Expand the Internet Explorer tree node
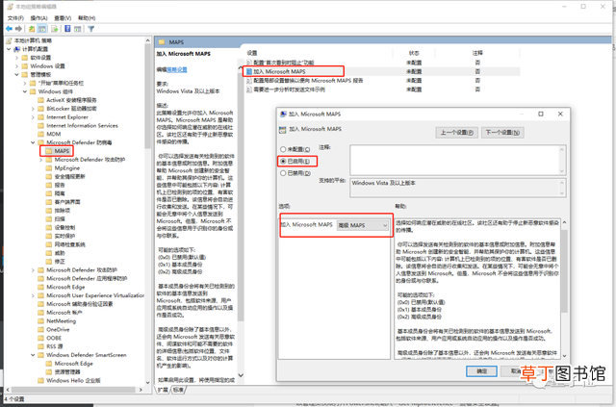 tap(33, 117)
